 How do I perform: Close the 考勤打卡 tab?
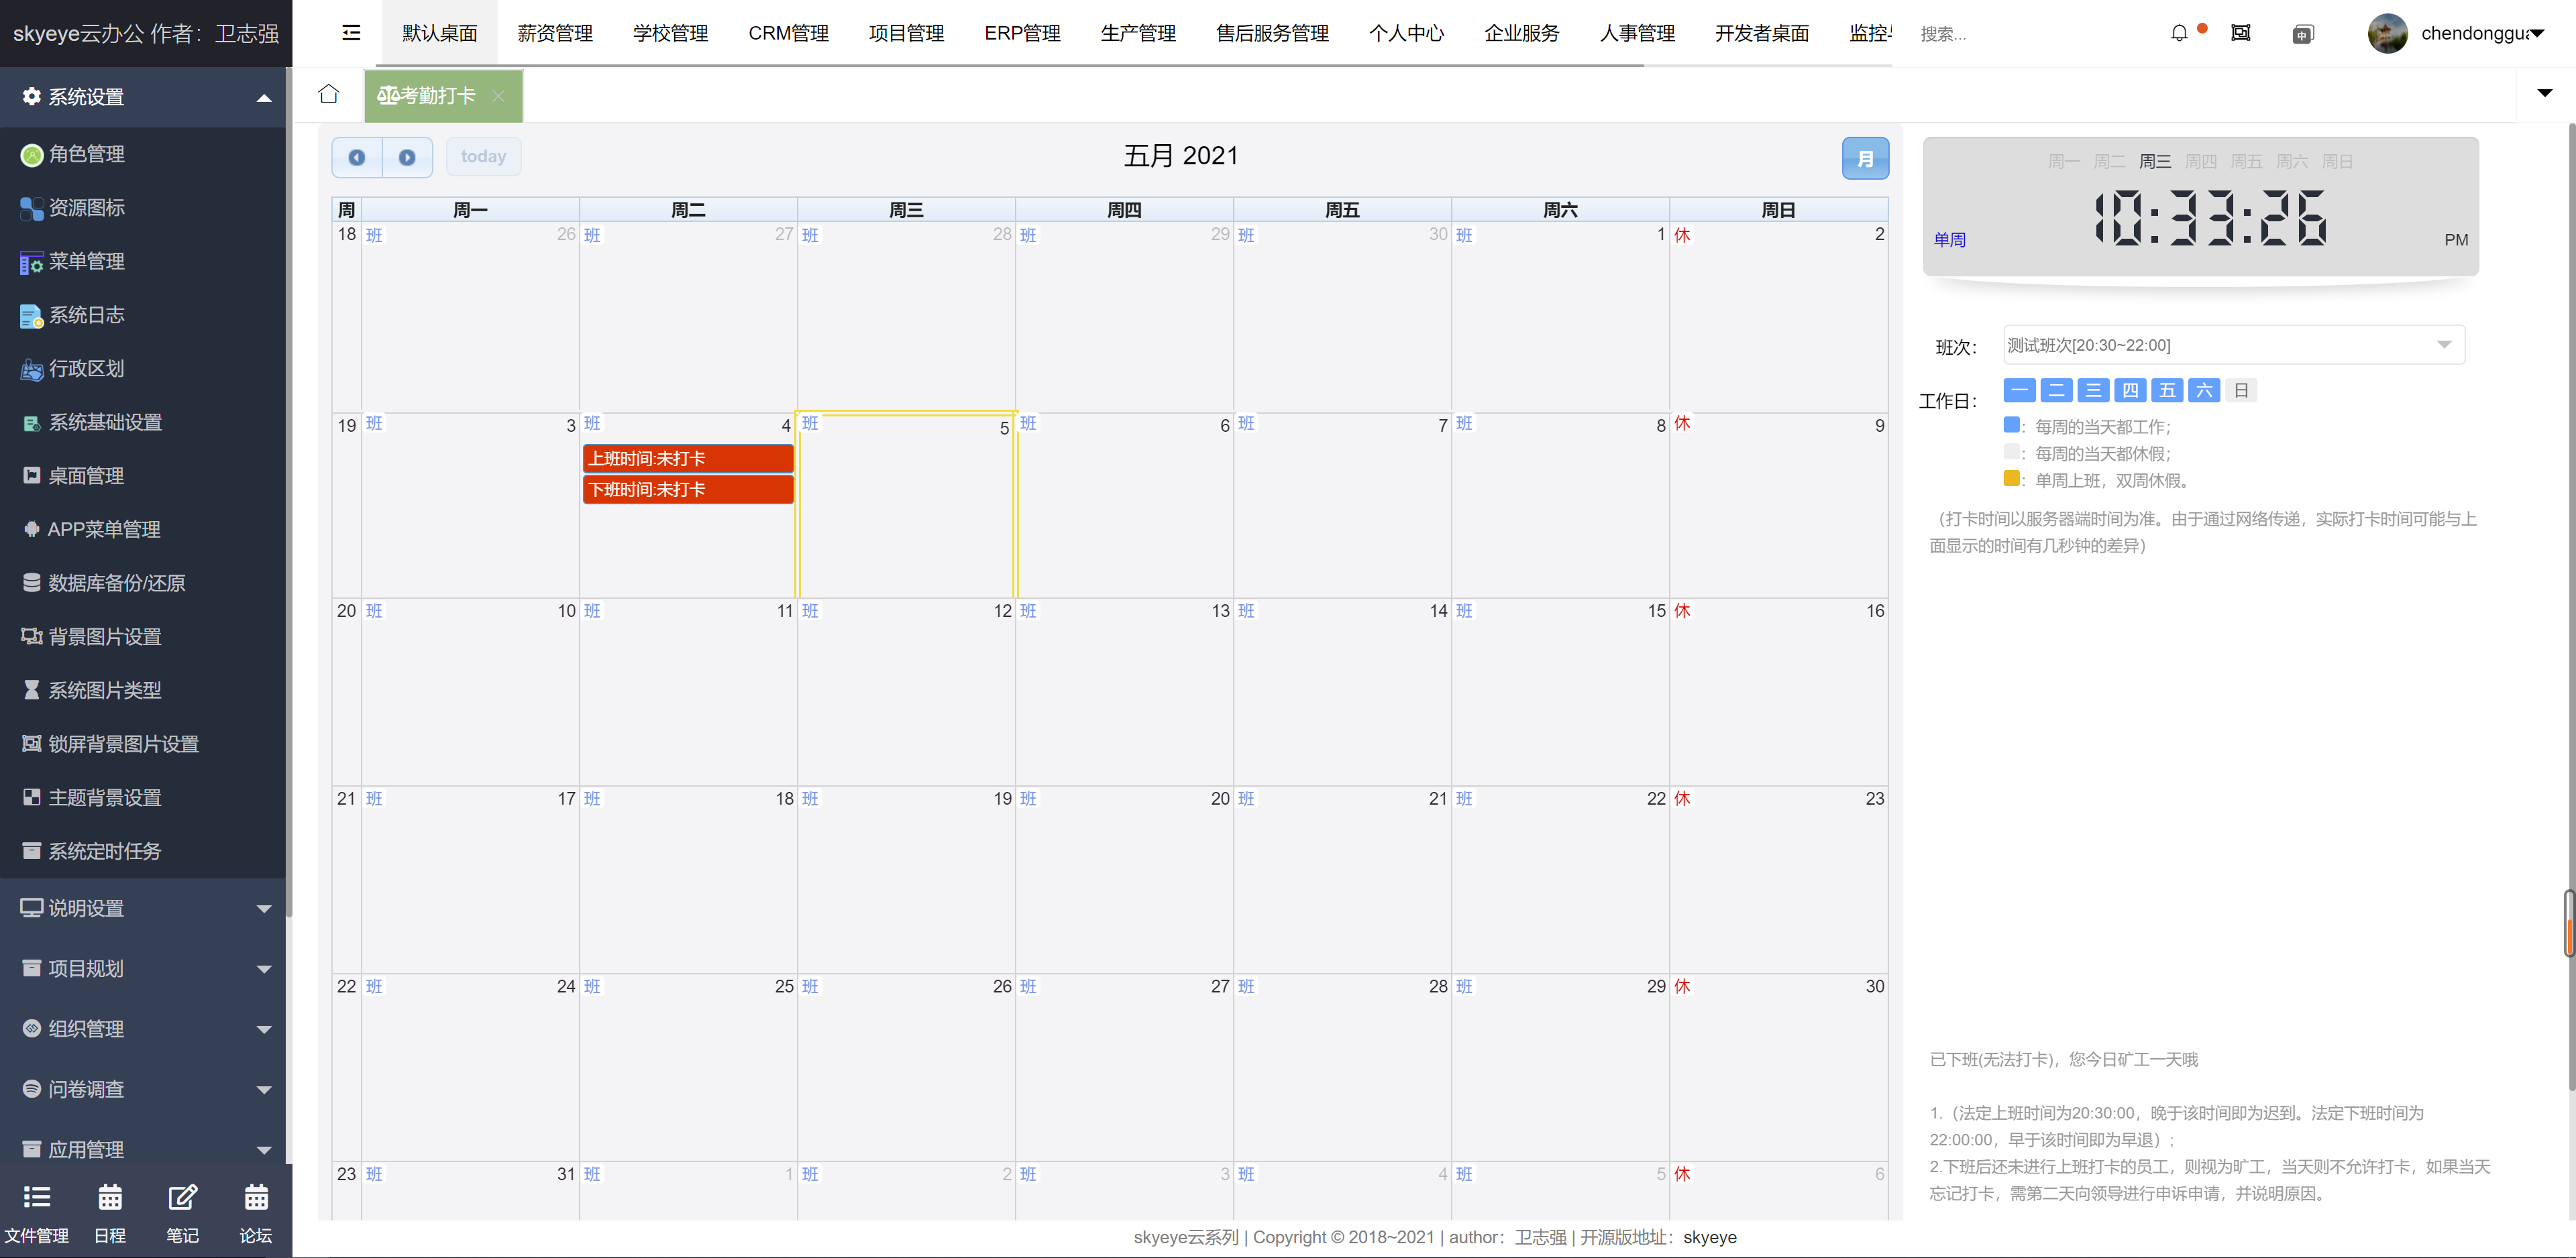coord(498,96)
